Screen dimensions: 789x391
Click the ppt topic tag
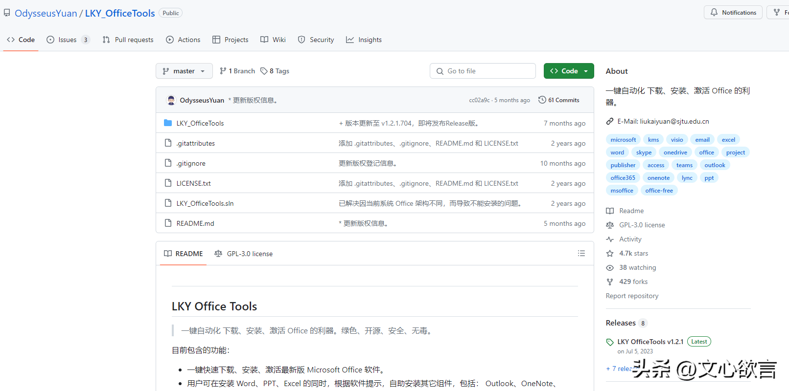709,178
